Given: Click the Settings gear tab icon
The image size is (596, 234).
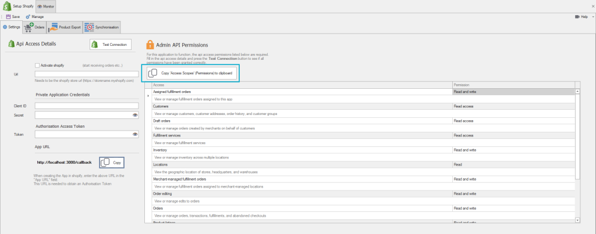Looking at the screenshot, I should tap(5, 27).
